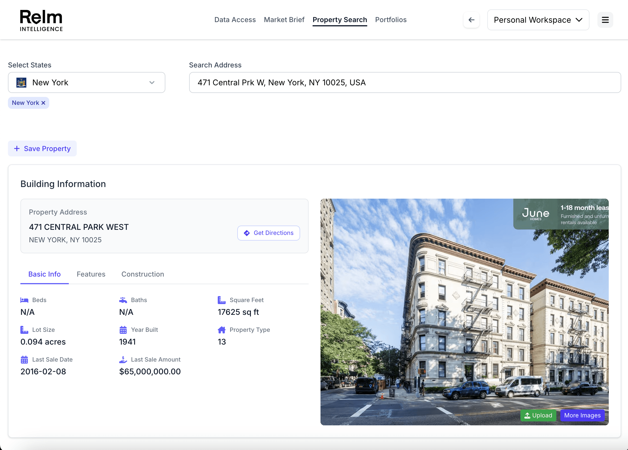Switch to the Construction tab
Screen dimensions: 628x450
click(x=143, y=274)
